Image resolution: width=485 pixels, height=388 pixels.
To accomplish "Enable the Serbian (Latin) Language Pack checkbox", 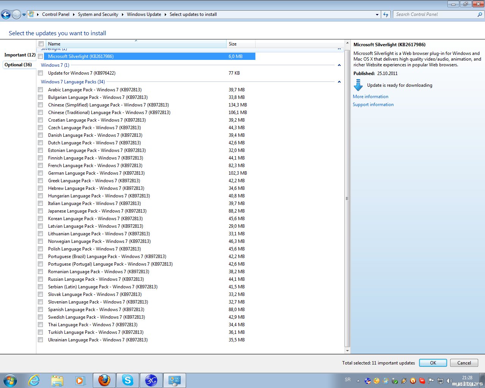I will click(x=41, y=287).
